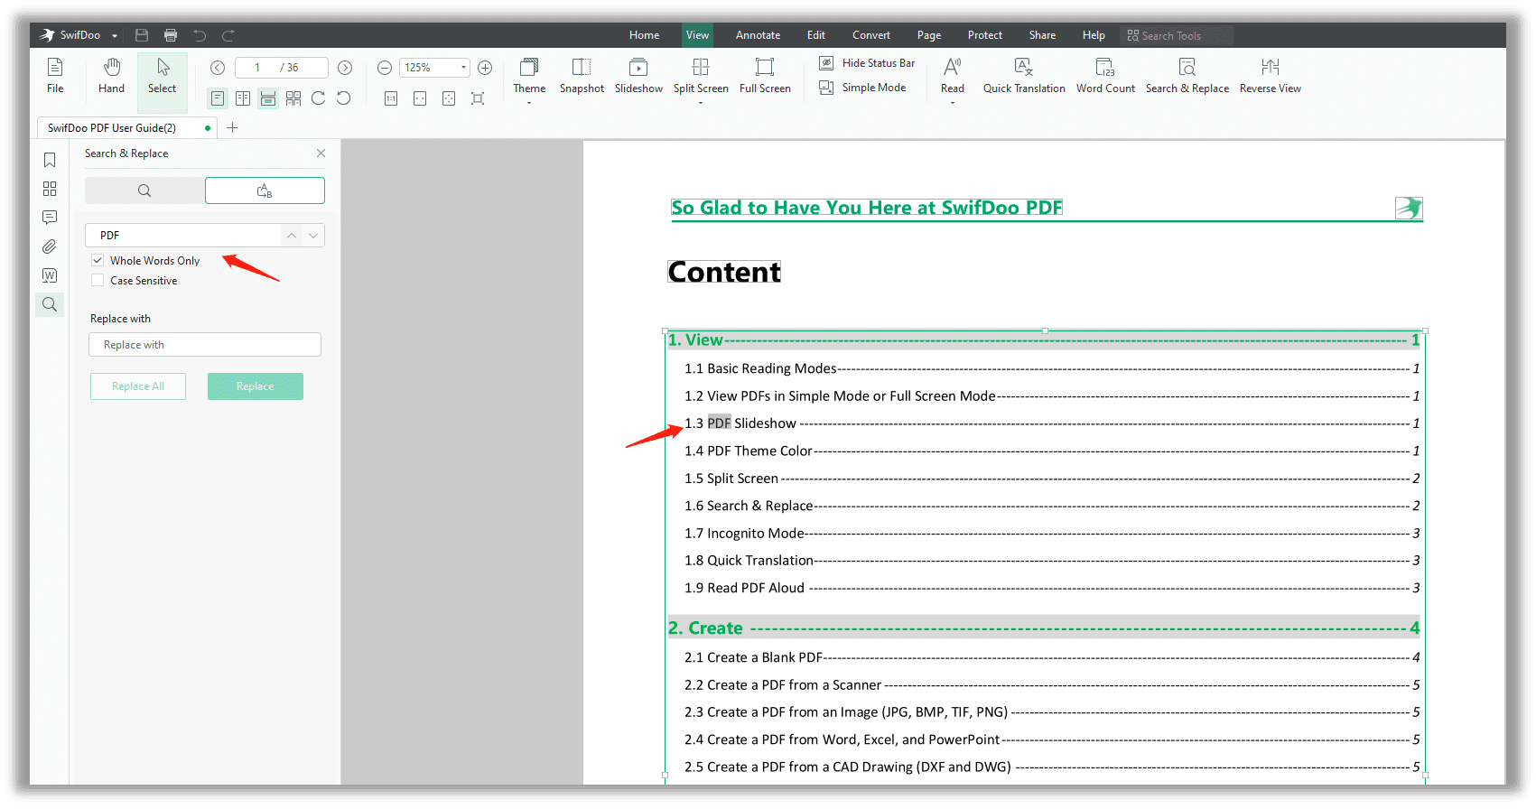Click the Redo arrow in title bar
This screenshot has height=809, width=1536.
(x=228, y=35)
